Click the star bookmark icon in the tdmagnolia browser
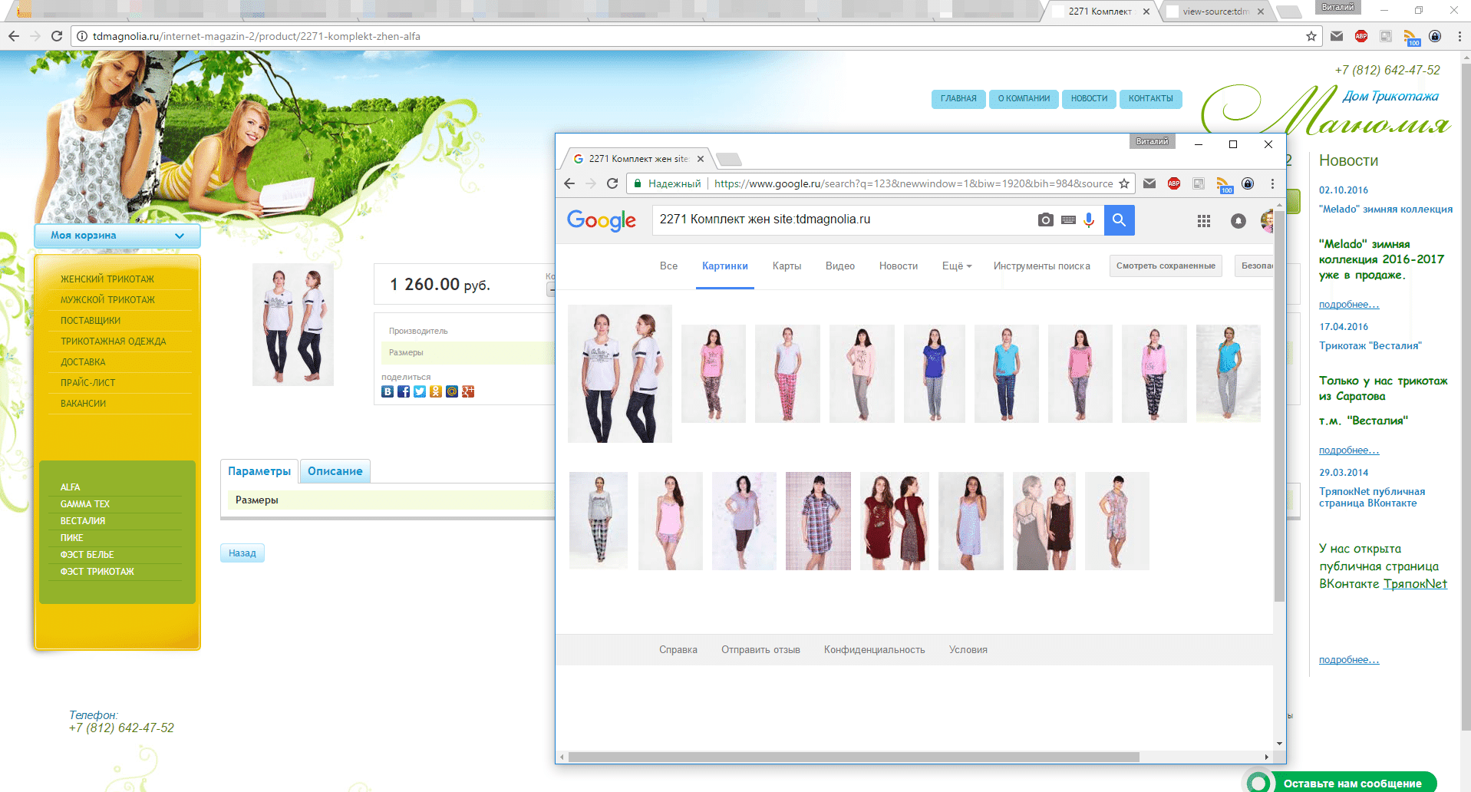 click(x=1311, y=36)
